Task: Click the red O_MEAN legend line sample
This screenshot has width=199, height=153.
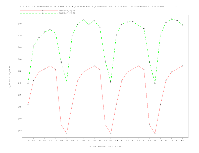Action: point(39,10)
